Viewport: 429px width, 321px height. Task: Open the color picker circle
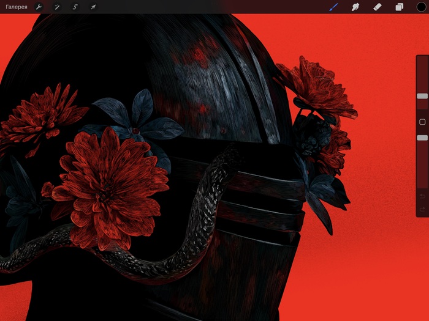coord(420,7)
